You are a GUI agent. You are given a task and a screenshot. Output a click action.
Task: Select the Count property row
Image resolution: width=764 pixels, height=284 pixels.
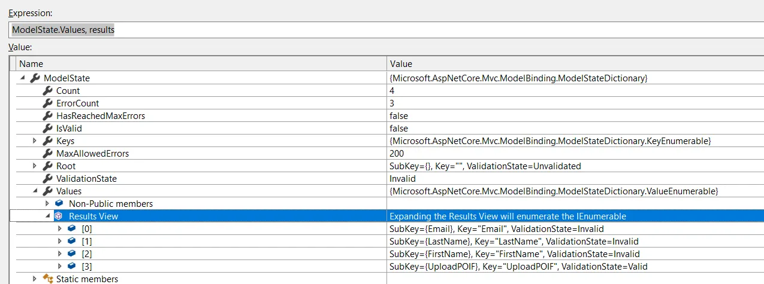click(68, 91)
